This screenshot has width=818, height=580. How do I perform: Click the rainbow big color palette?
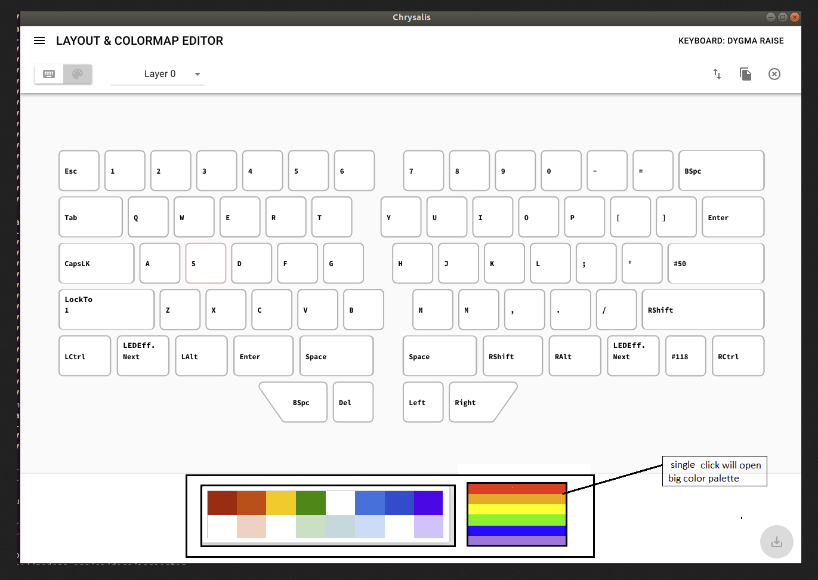(517, 515)
